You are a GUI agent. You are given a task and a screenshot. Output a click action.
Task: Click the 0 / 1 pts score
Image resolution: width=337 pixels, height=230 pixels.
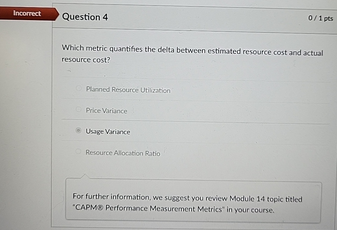tap(321, 19)
